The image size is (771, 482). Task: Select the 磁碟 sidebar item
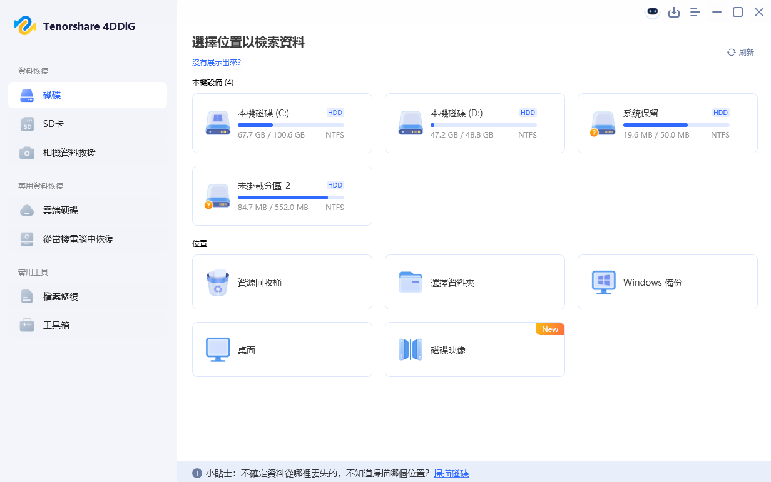[88, 95]
